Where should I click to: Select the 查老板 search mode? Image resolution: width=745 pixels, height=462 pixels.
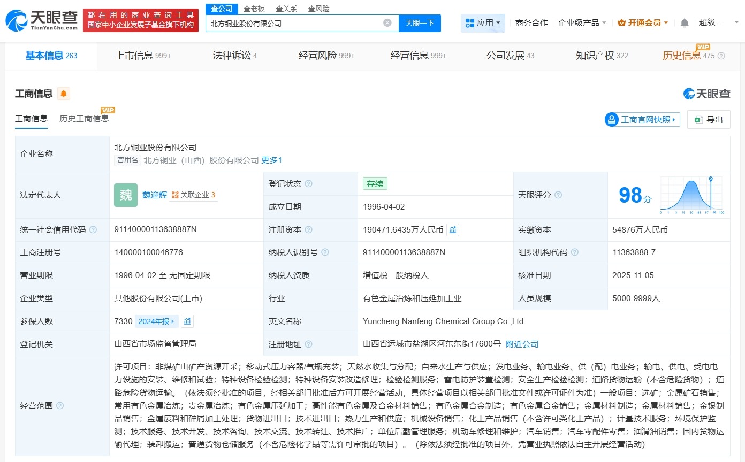(254, 9)
